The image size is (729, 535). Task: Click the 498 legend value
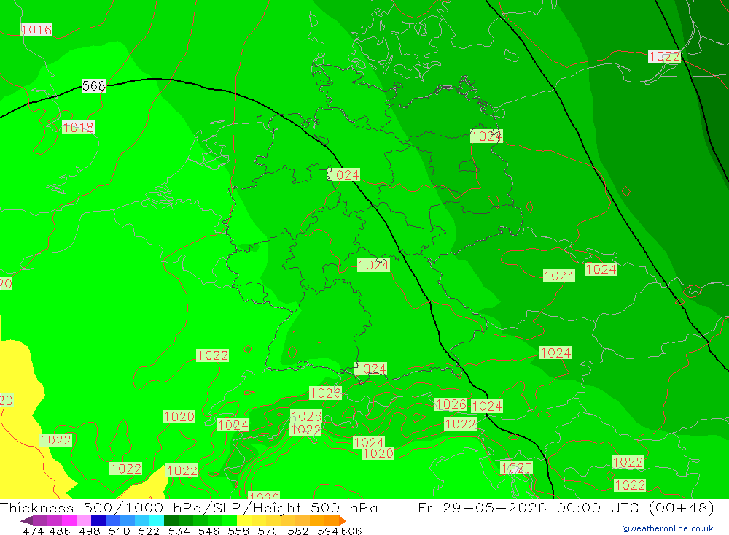coord(90,531)
